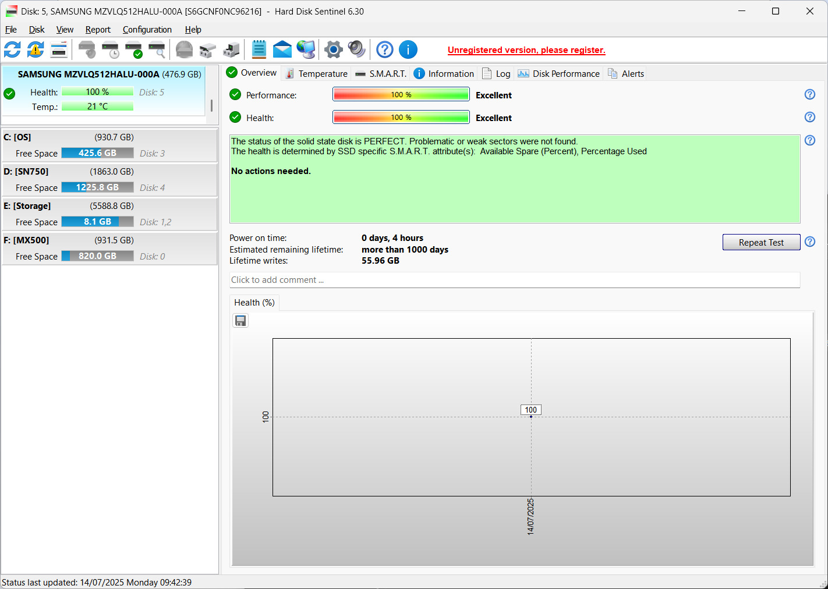Click the F: free space 820.0 GB bar

click(x=97, y=256)
